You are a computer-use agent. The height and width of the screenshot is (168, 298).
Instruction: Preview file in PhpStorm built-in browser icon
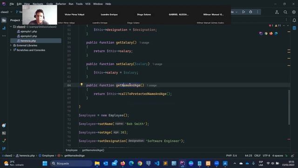[x=261, y=34]
